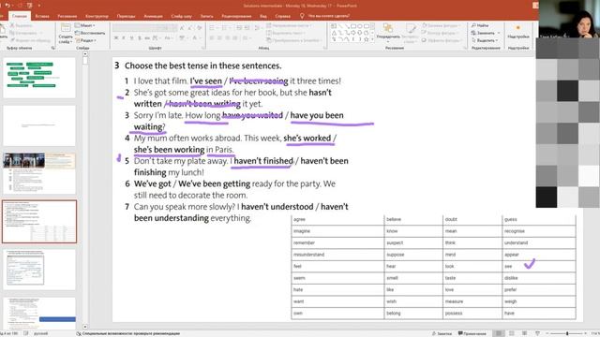The width and height of the screenshot is (600, 337).
Task: Click the Font Color button
Action: pyautogui.click(x=196, y=38)
